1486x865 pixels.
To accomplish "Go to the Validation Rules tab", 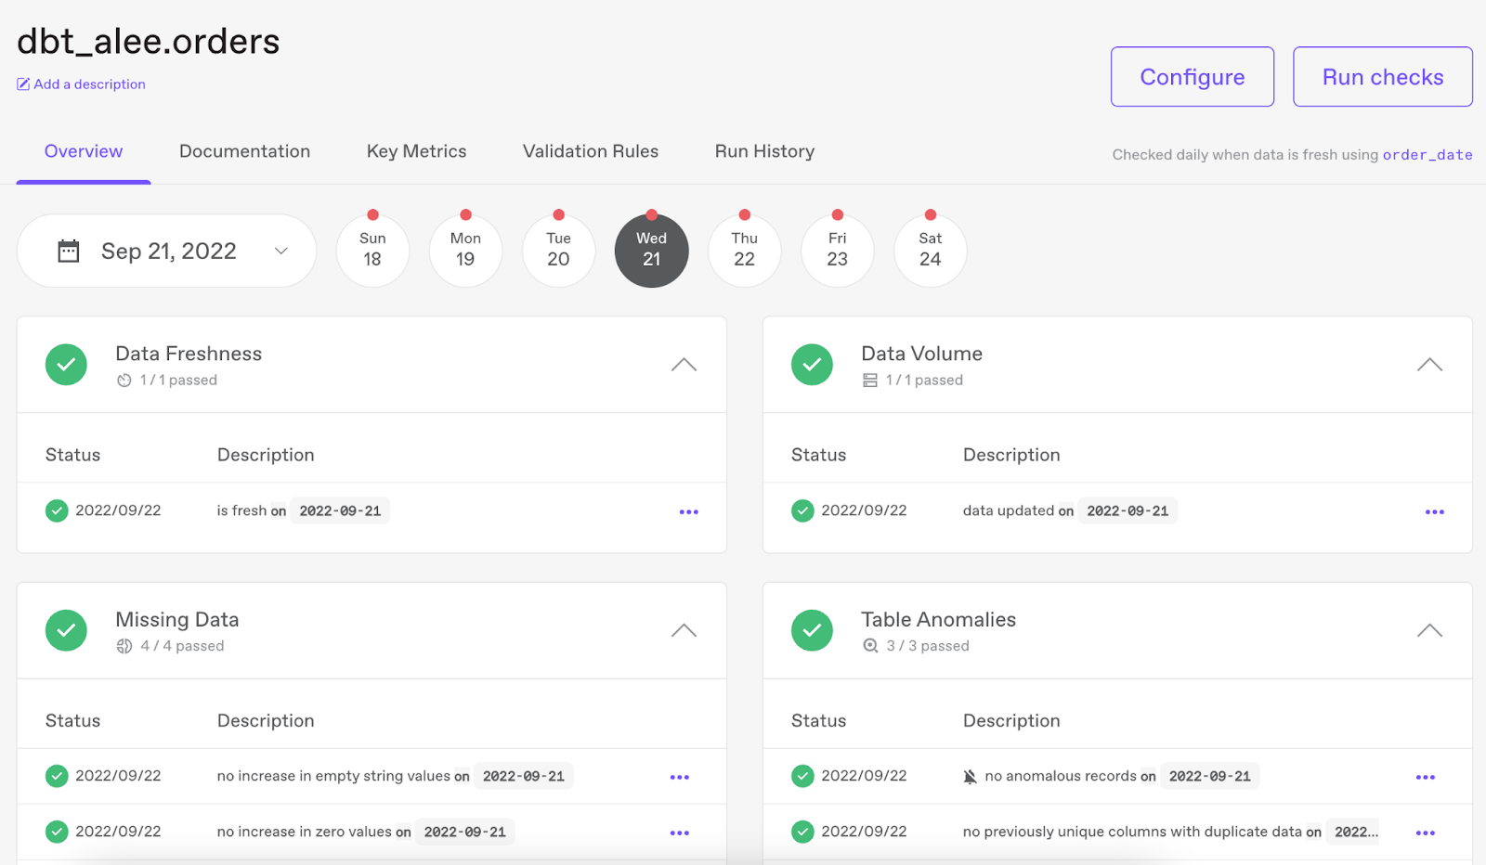I will tap(591, 151).
